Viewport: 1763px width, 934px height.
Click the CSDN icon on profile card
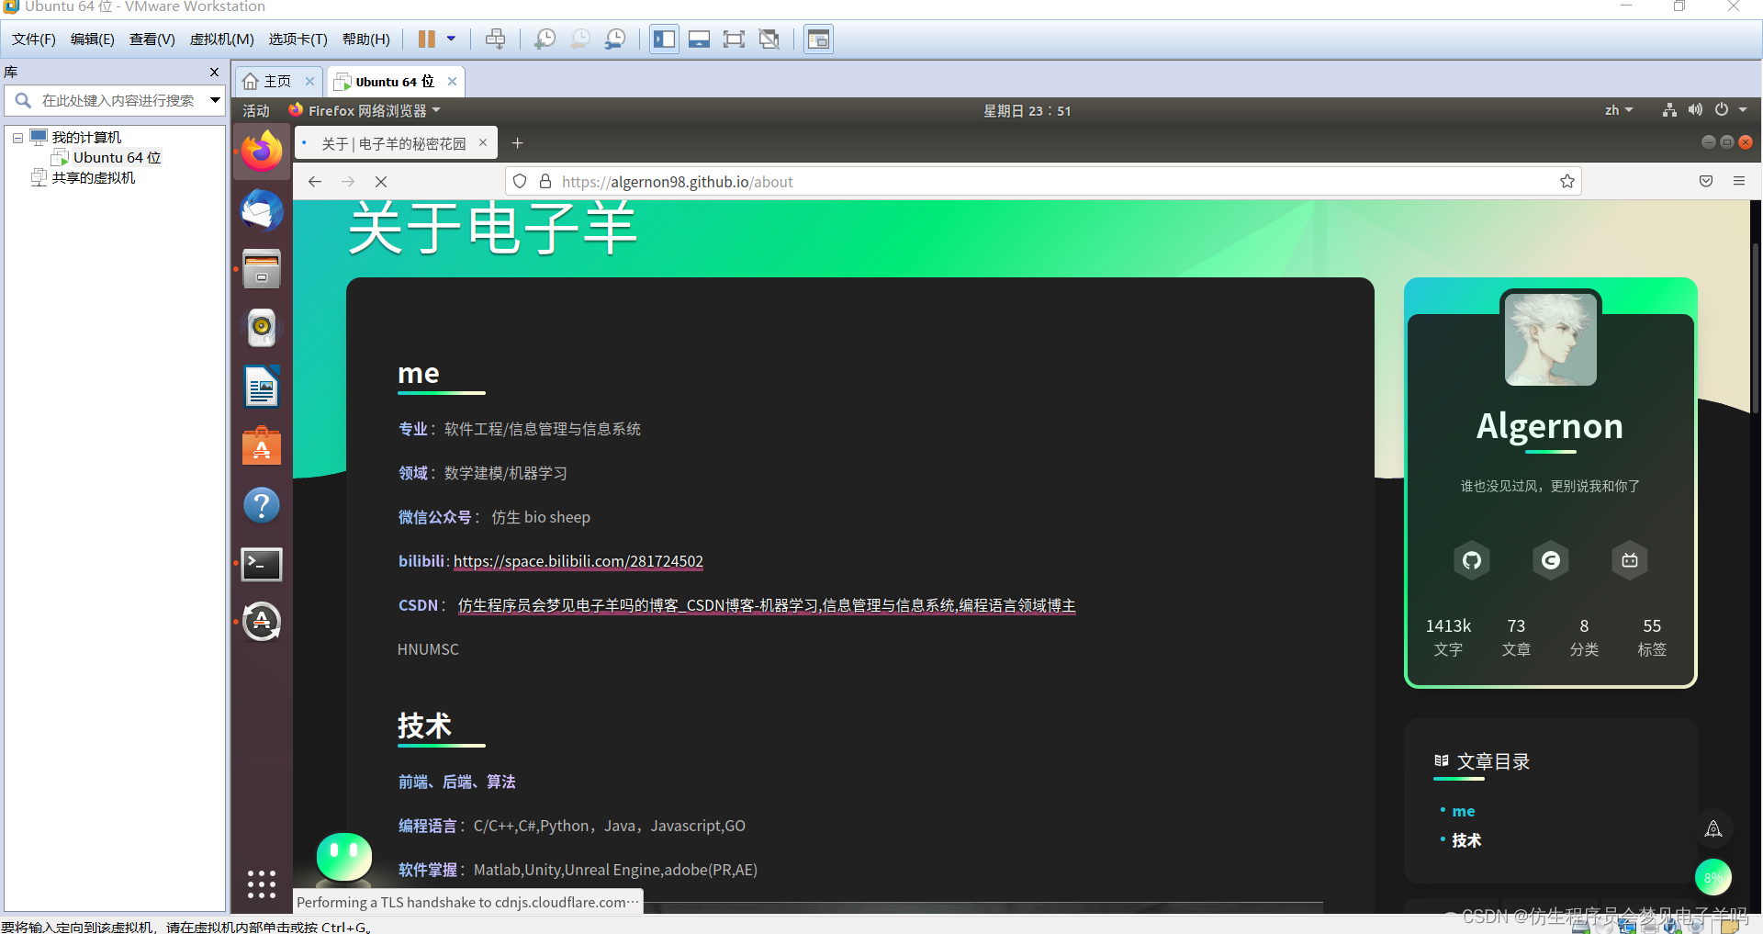coord(1551,560)
